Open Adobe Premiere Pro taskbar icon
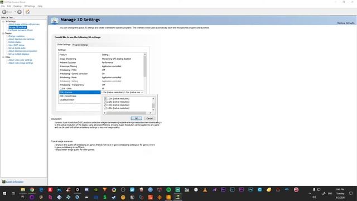 click(x=242, y=190)
